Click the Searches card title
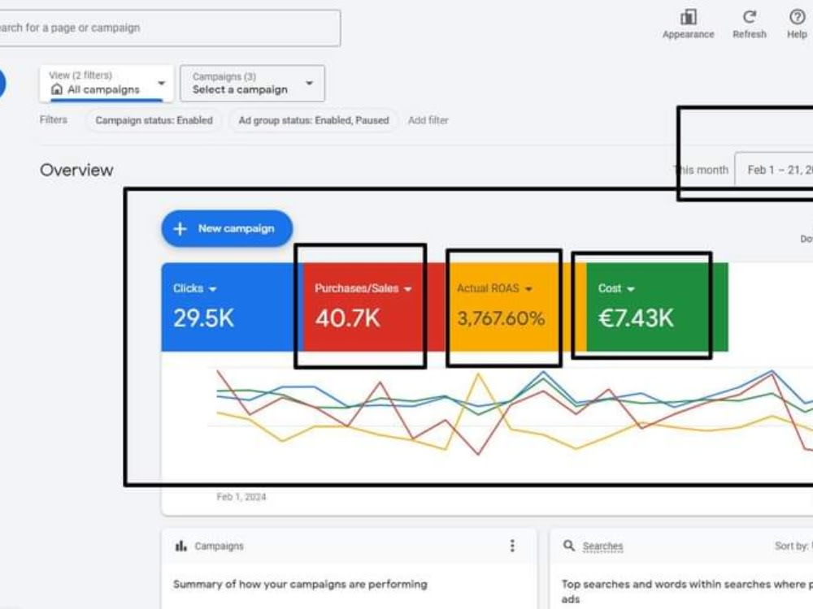The image size is (813, 609). [602, 546]
